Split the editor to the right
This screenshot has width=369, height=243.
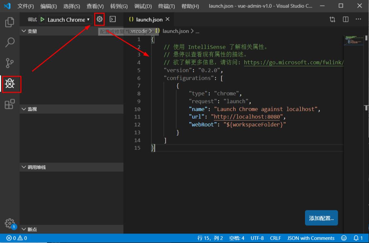tap(345, 19)
